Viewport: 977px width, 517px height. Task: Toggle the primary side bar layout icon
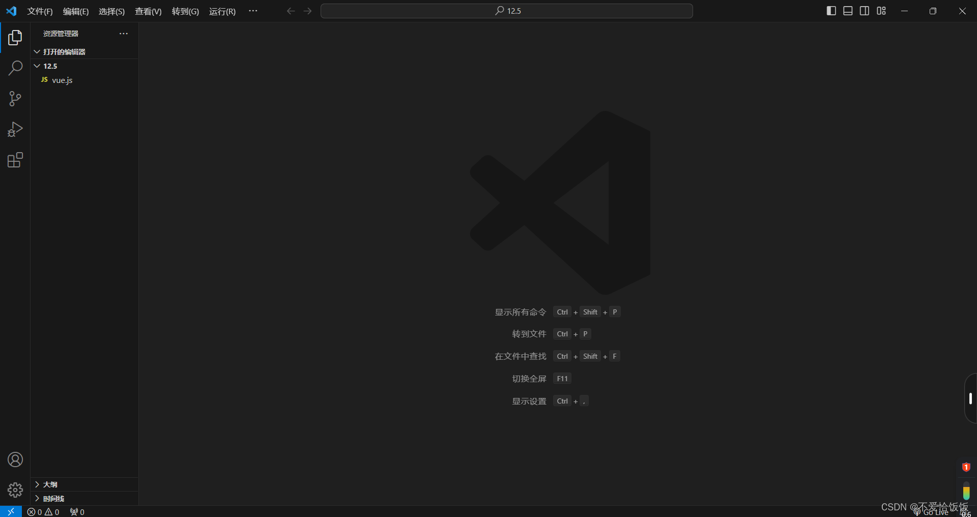831,11
